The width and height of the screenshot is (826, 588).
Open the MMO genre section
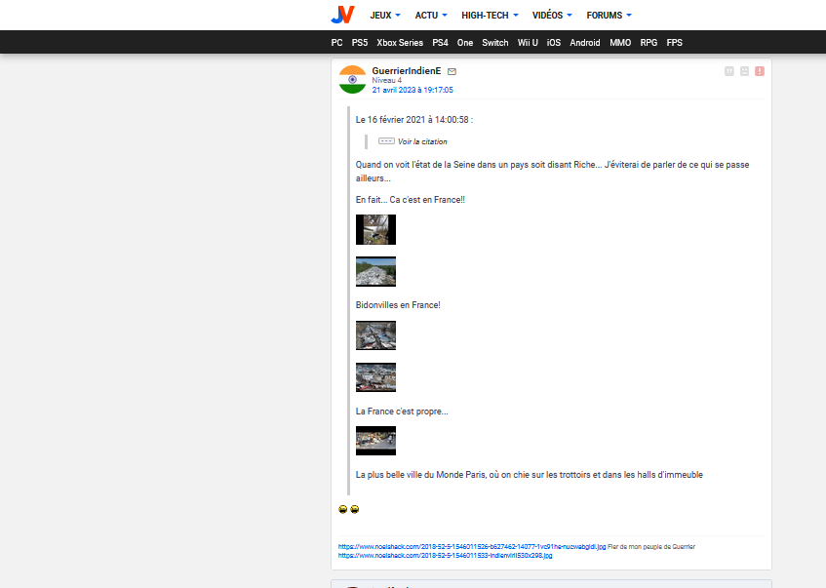pos(620,43)
